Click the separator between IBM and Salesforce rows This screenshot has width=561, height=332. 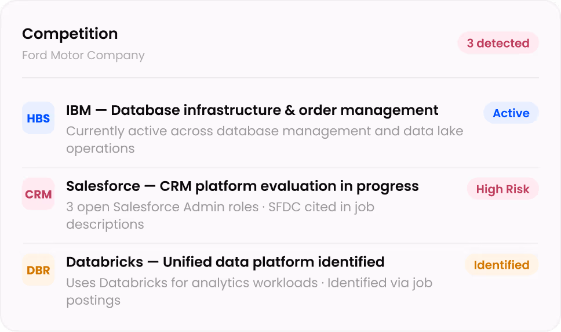(280, 168)
